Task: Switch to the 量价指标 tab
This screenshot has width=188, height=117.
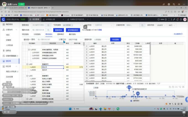Action: coord(72,34)
